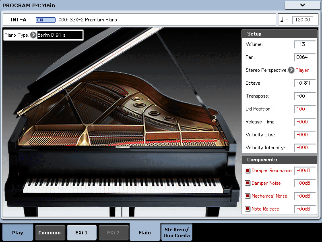Switch to the Play tab

click(x=18, y=233)
